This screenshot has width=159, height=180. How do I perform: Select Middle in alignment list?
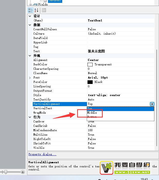click(92, 113)
